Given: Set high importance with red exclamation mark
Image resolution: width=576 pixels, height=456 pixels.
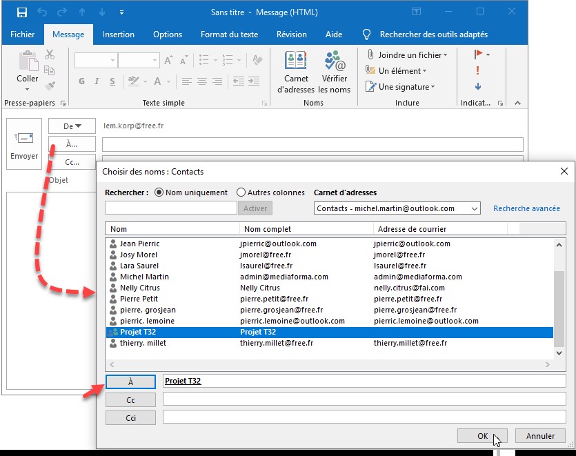Looking at the screenshot, I should [x=477, y=70].
